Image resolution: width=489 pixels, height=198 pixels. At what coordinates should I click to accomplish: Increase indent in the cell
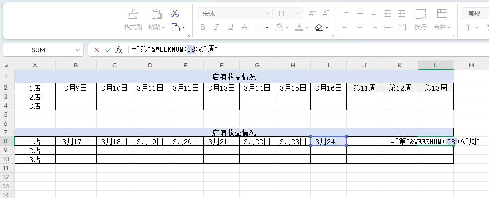pyautogui.click(x=402, y=13)
